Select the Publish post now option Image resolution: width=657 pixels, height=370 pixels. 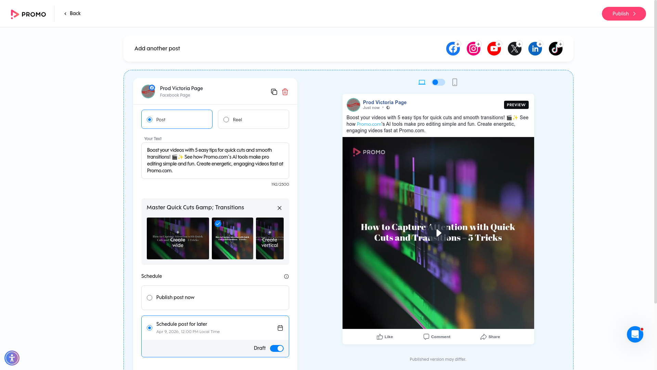149,297
